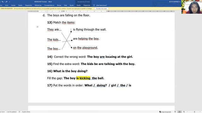Click the 'Español (Perú)' language indicator
This screenshot has width=202, height=113.
26,112
